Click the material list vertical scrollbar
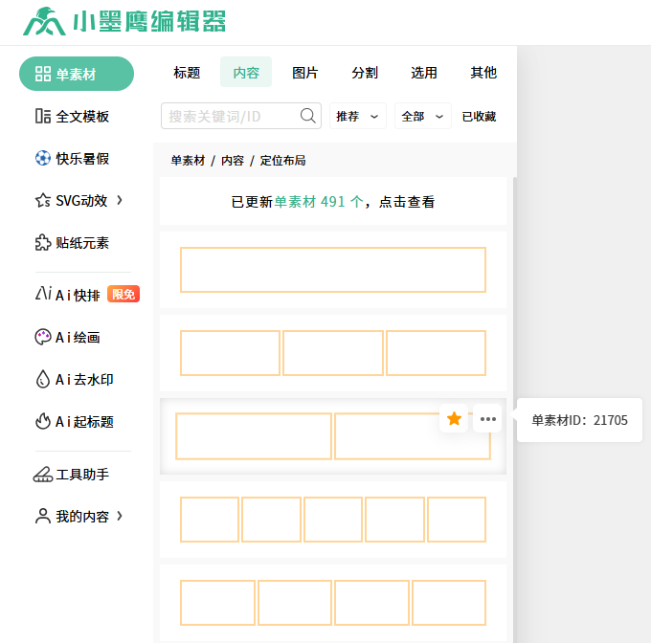The height and width of the screenshot is (643, 651). 515,410
